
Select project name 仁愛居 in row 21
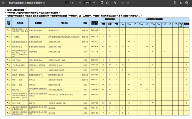[15, 70]
